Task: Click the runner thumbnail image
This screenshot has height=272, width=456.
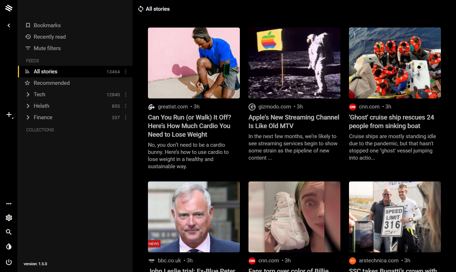Action: pos(194,63)
